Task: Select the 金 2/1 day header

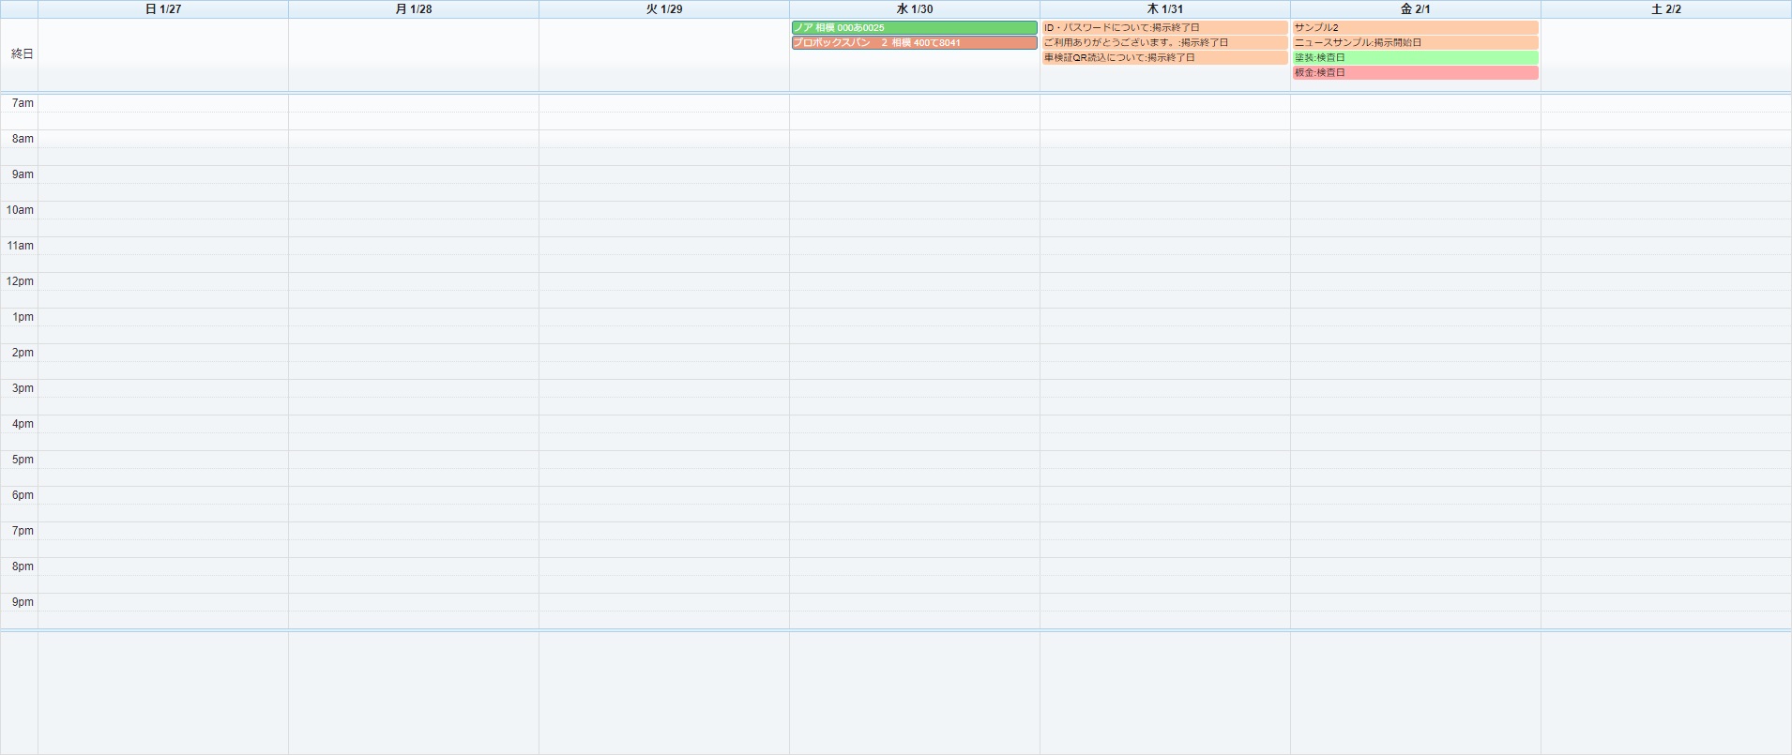Action: tap(1415, 9)
